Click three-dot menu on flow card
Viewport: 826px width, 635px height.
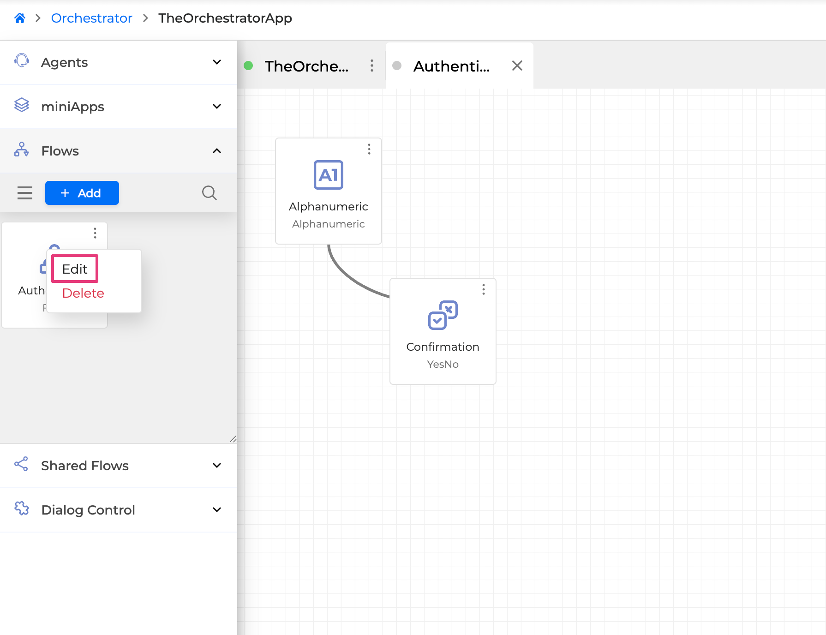coord(95,233)
